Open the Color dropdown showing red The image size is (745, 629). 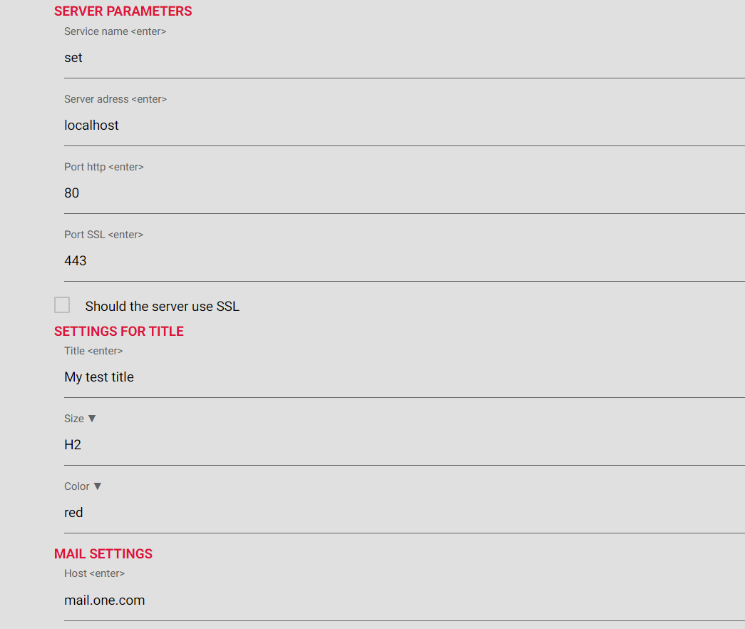pos(399,513)
